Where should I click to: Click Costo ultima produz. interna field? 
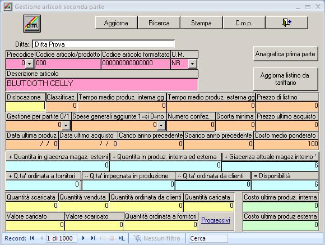pos(281,206)
